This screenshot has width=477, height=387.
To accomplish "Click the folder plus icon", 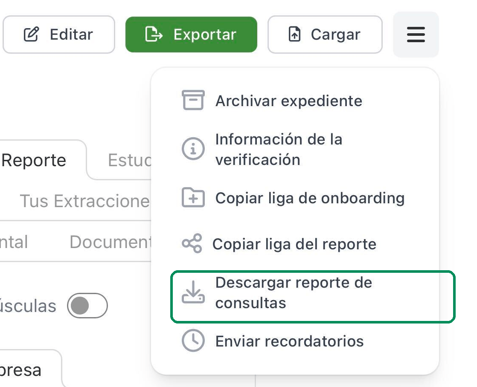I will pos(193,198).
